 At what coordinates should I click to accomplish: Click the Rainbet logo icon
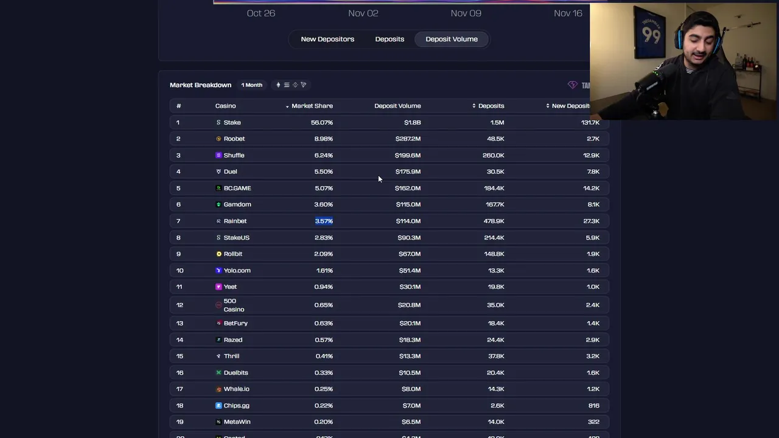click(218, 221)
